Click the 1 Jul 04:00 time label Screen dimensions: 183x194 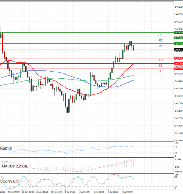pyautogui.click(x=70, y=192)
